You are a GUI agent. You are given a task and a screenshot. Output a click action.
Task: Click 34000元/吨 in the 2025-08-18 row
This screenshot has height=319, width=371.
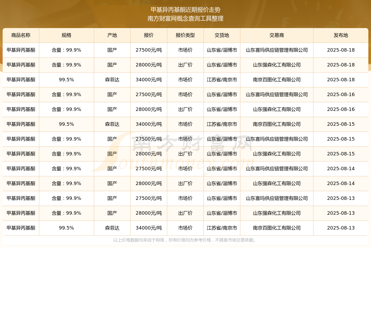coord(149,80)
